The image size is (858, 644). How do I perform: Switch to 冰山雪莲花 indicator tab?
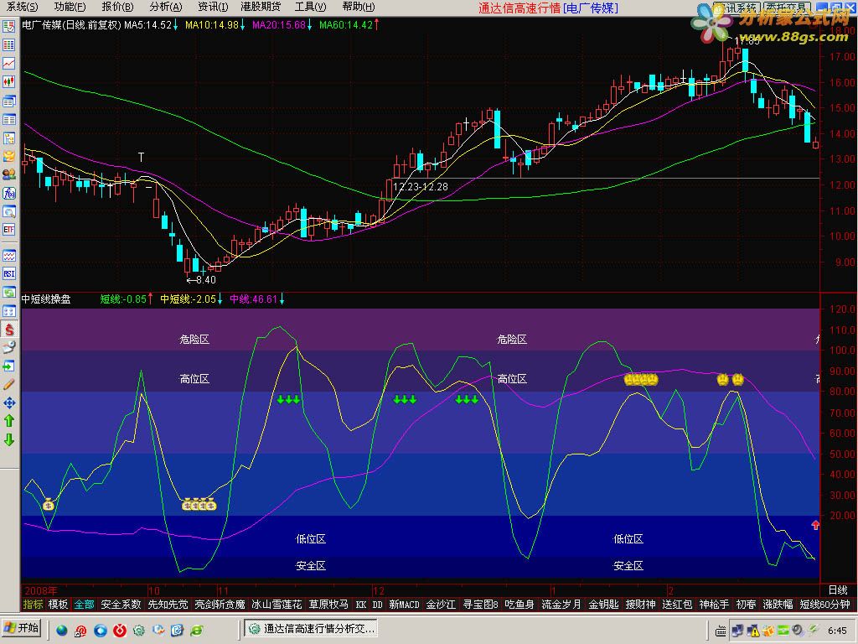[277, 605]
